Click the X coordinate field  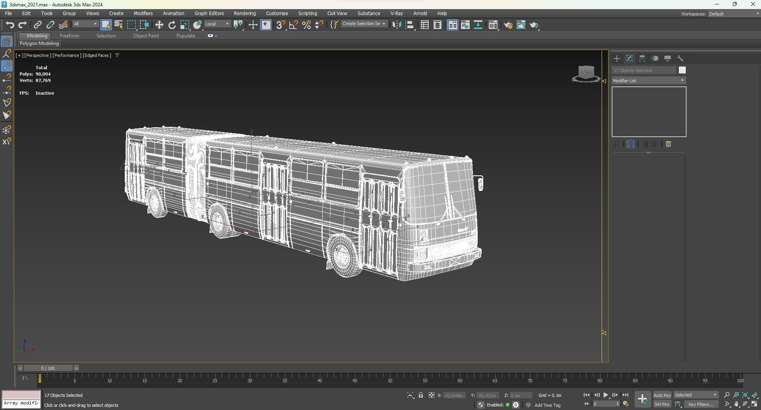454,395
